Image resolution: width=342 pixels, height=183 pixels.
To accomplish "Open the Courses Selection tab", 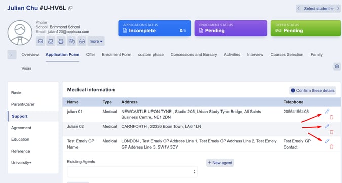I will point(287,55).
